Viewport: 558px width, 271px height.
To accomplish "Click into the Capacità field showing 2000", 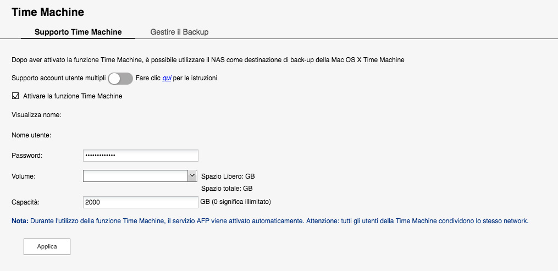I will pyautogui.click(x=140, y=202).
